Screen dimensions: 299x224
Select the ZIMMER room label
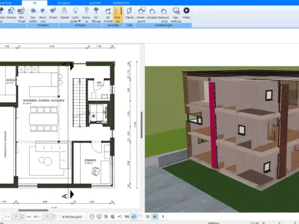pos(90,160)
